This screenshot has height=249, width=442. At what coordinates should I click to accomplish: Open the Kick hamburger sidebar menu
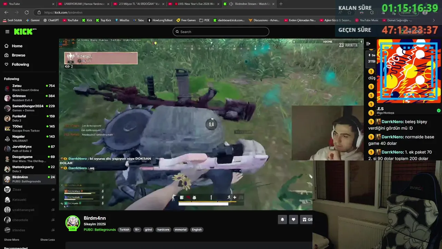[7, 31]
